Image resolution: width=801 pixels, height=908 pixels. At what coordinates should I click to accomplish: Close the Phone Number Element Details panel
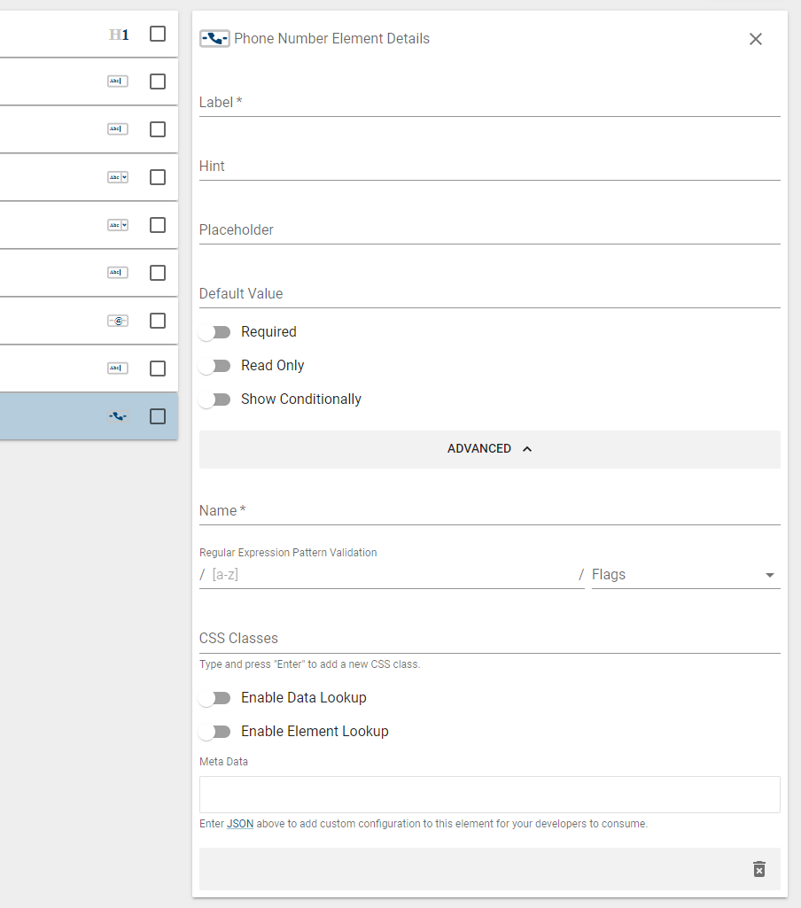(755, 39)
